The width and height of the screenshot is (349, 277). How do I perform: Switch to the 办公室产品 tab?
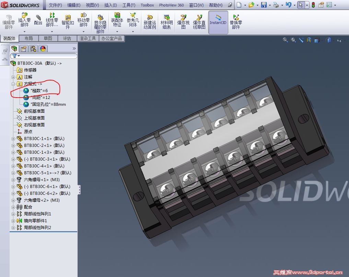(112, 38)
